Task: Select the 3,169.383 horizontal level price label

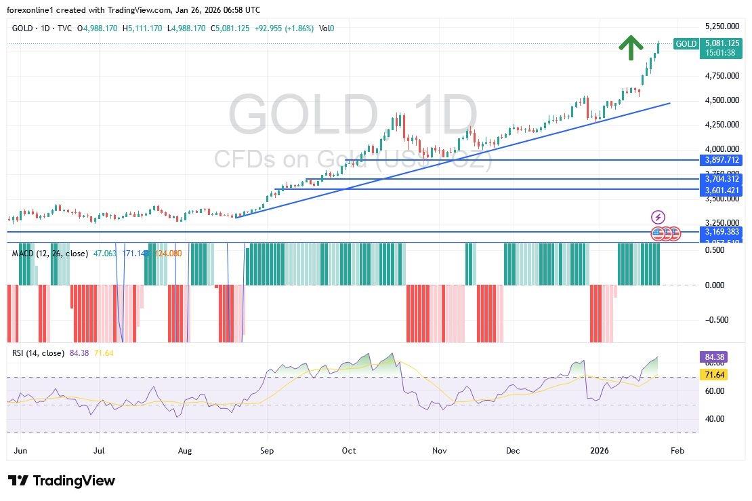Action: [722, 232]
